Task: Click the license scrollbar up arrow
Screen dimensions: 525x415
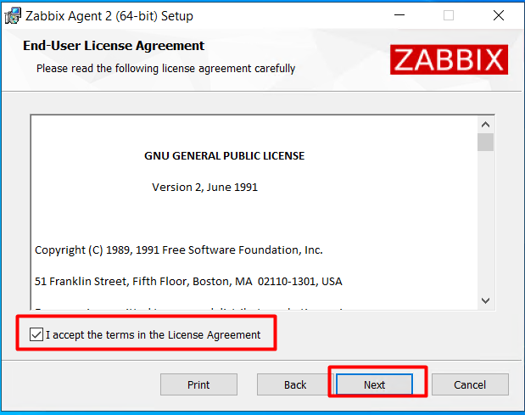Action: 485,122
